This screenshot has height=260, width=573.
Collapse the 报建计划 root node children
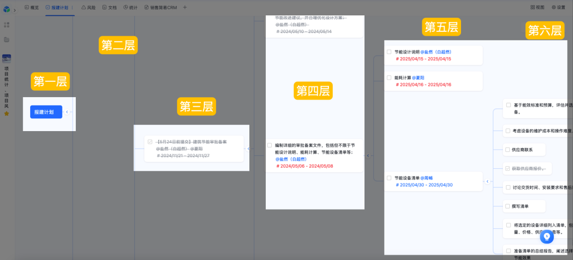67,112
